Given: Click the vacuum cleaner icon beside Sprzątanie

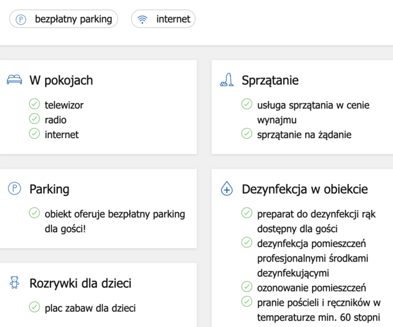Looking at the screenshot, I should pos(227,80).
